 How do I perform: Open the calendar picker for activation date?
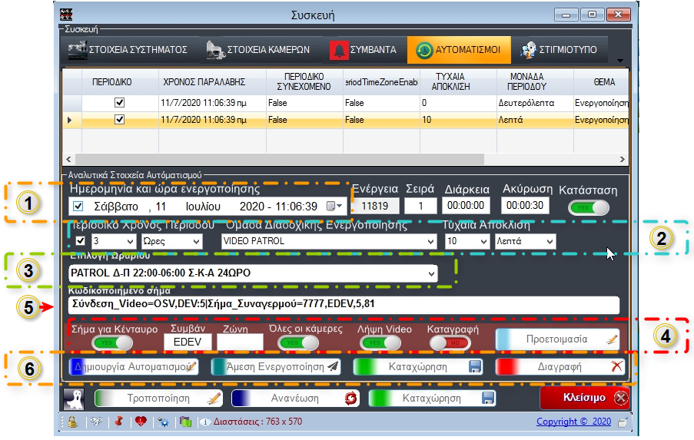[334, 207]
